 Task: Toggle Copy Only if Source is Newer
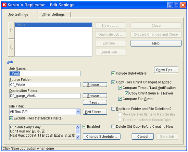coord(127,93)
